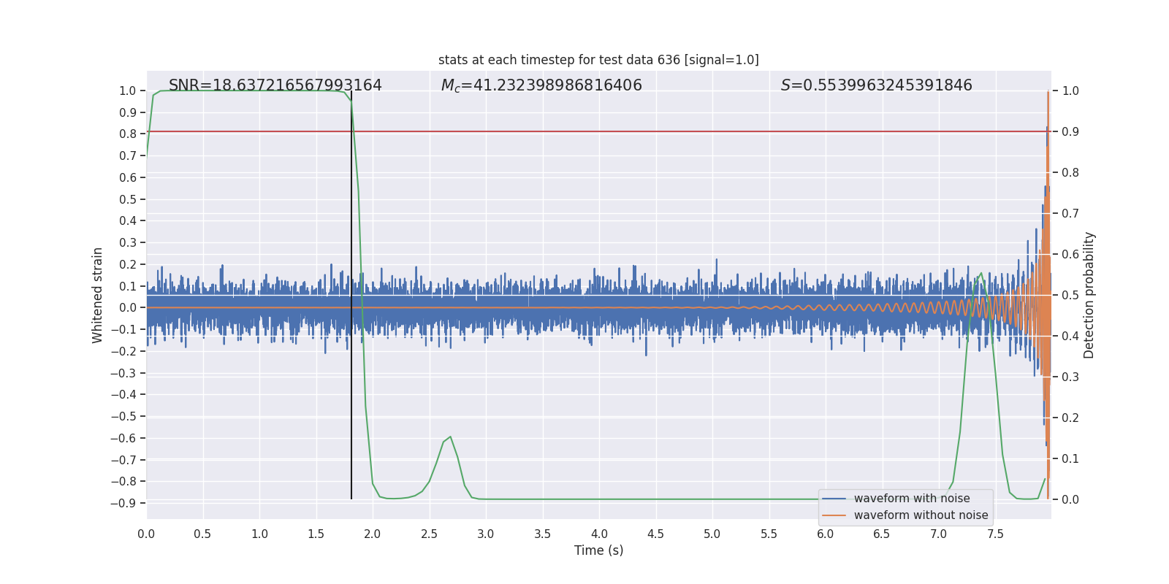This screenshot has height=584, width=1169.
Task: Click the 'Whitened strain' y-axis label
Action: point(98,295)
